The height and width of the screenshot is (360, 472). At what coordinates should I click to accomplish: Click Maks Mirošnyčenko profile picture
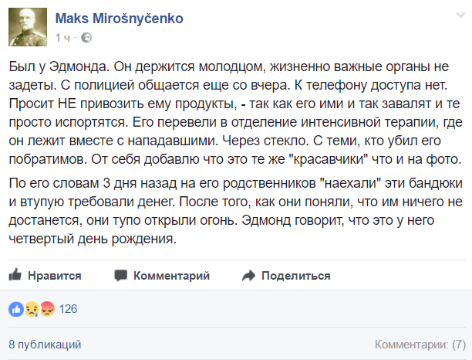(x=28, y=27)
